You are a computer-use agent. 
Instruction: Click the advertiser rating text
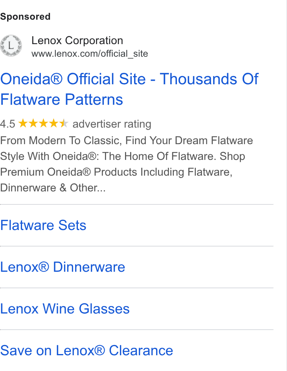pyautogui.click(x=112, y=124)
